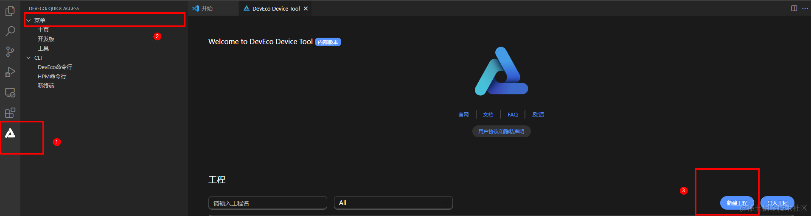Open the Remote Explorer icon
The height and width of the screenshot is (216, 811).
coord(10,92)
